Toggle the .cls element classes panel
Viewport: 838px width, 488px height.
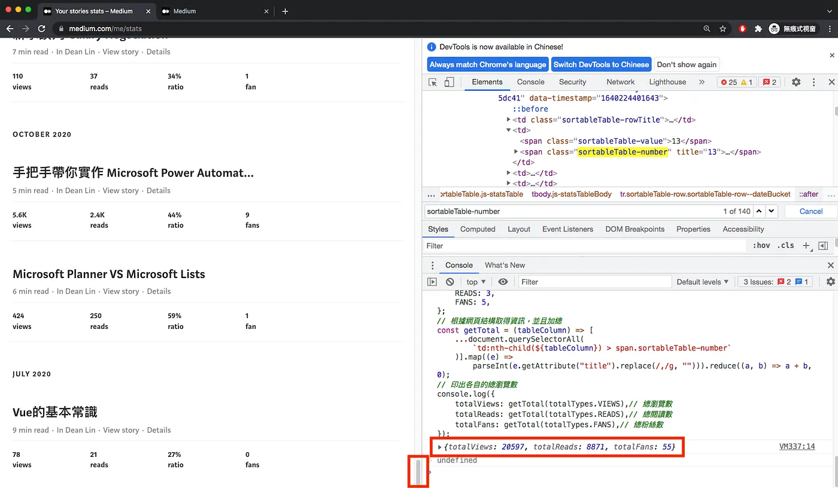[785, 246]
